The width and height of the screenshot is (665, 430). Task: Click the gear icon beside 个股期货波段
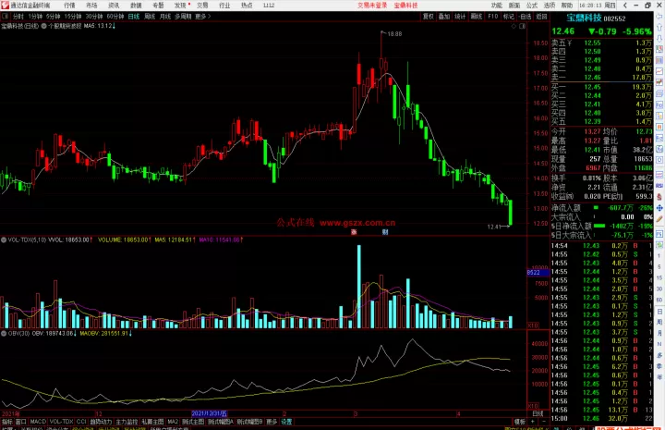point(43,26)
